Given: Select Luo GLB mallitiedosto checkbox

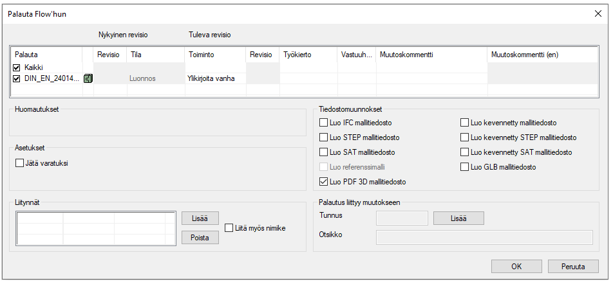Looking at the screenshot, I should (x=465, y=167).
